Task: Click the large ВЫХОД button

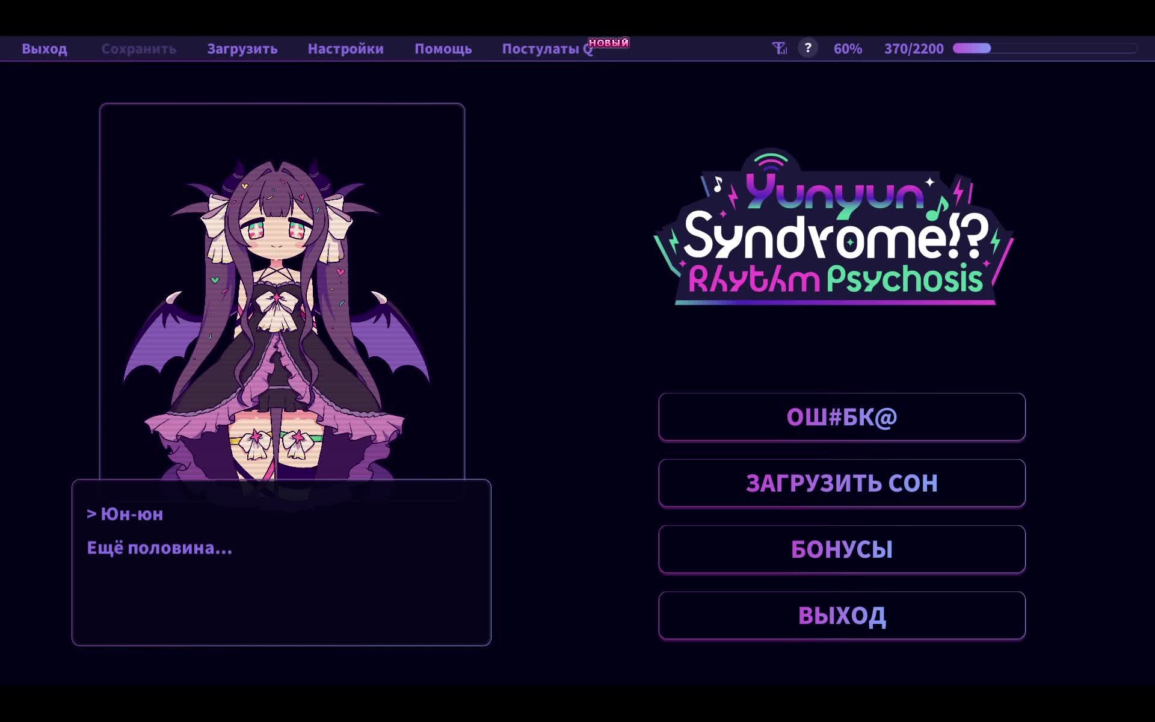Action: tap(842, 616)
